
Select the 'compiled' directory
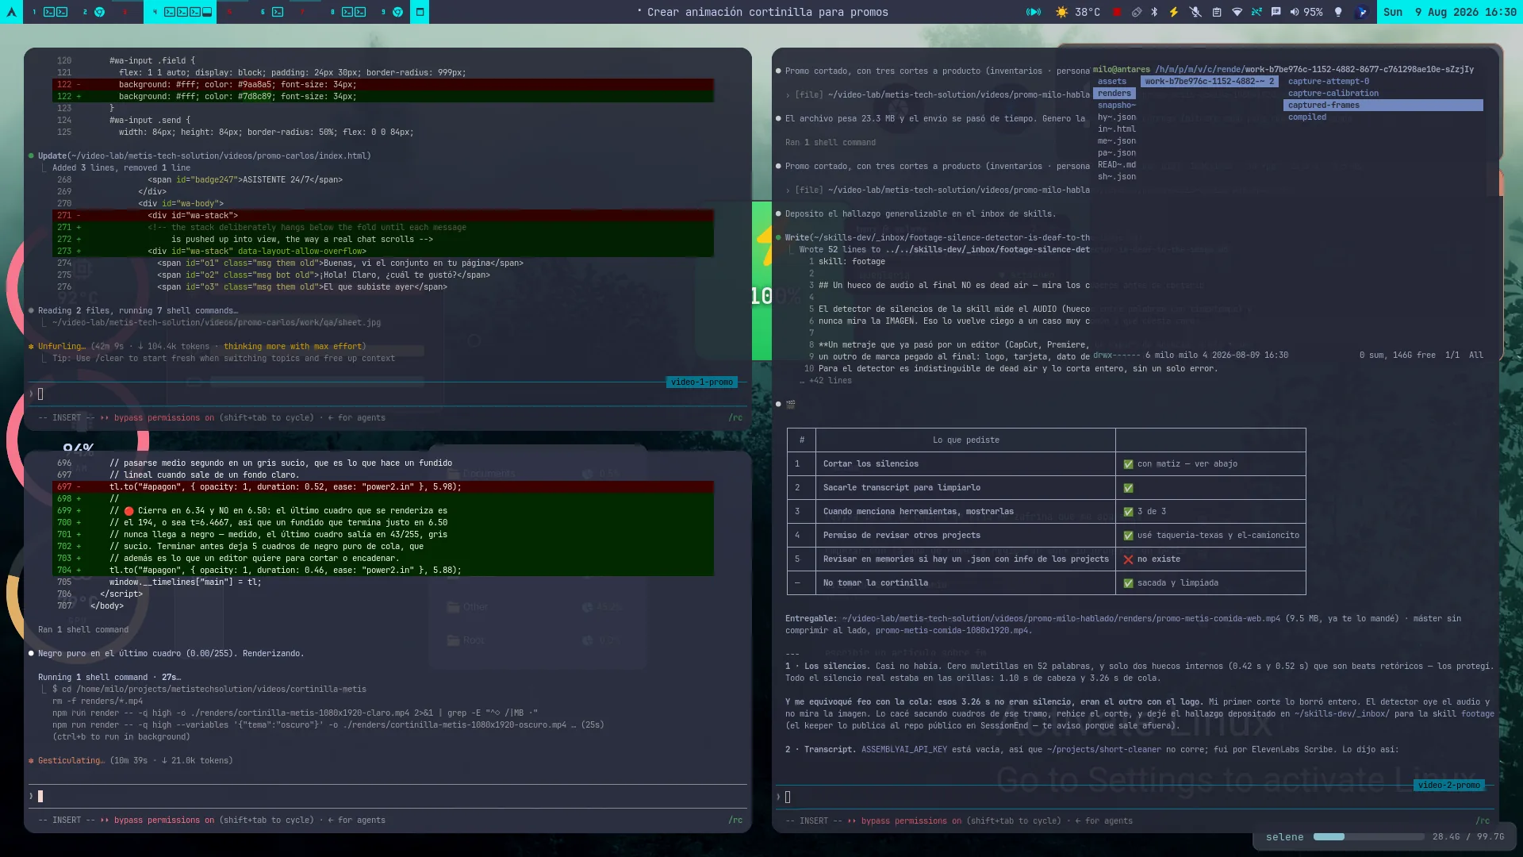(1307, 117)
